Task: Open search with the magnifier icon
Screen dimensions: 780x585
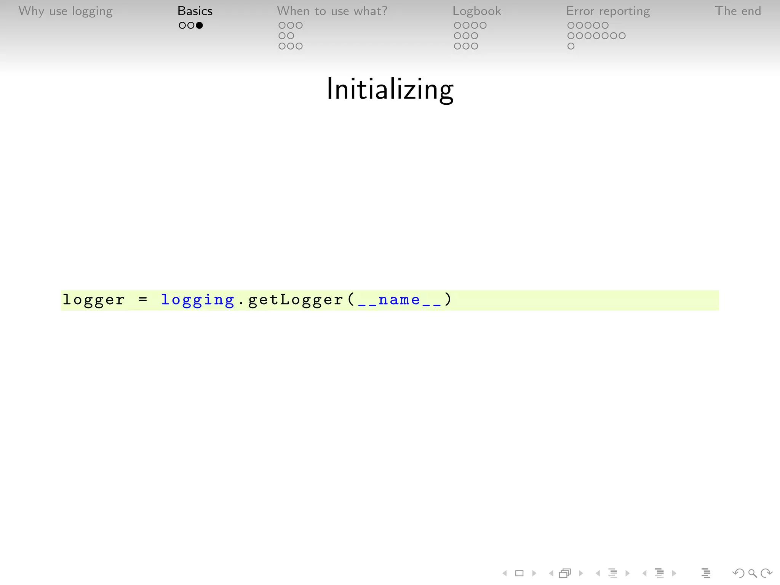Action: pyautogui.click(x=752, y=573)
